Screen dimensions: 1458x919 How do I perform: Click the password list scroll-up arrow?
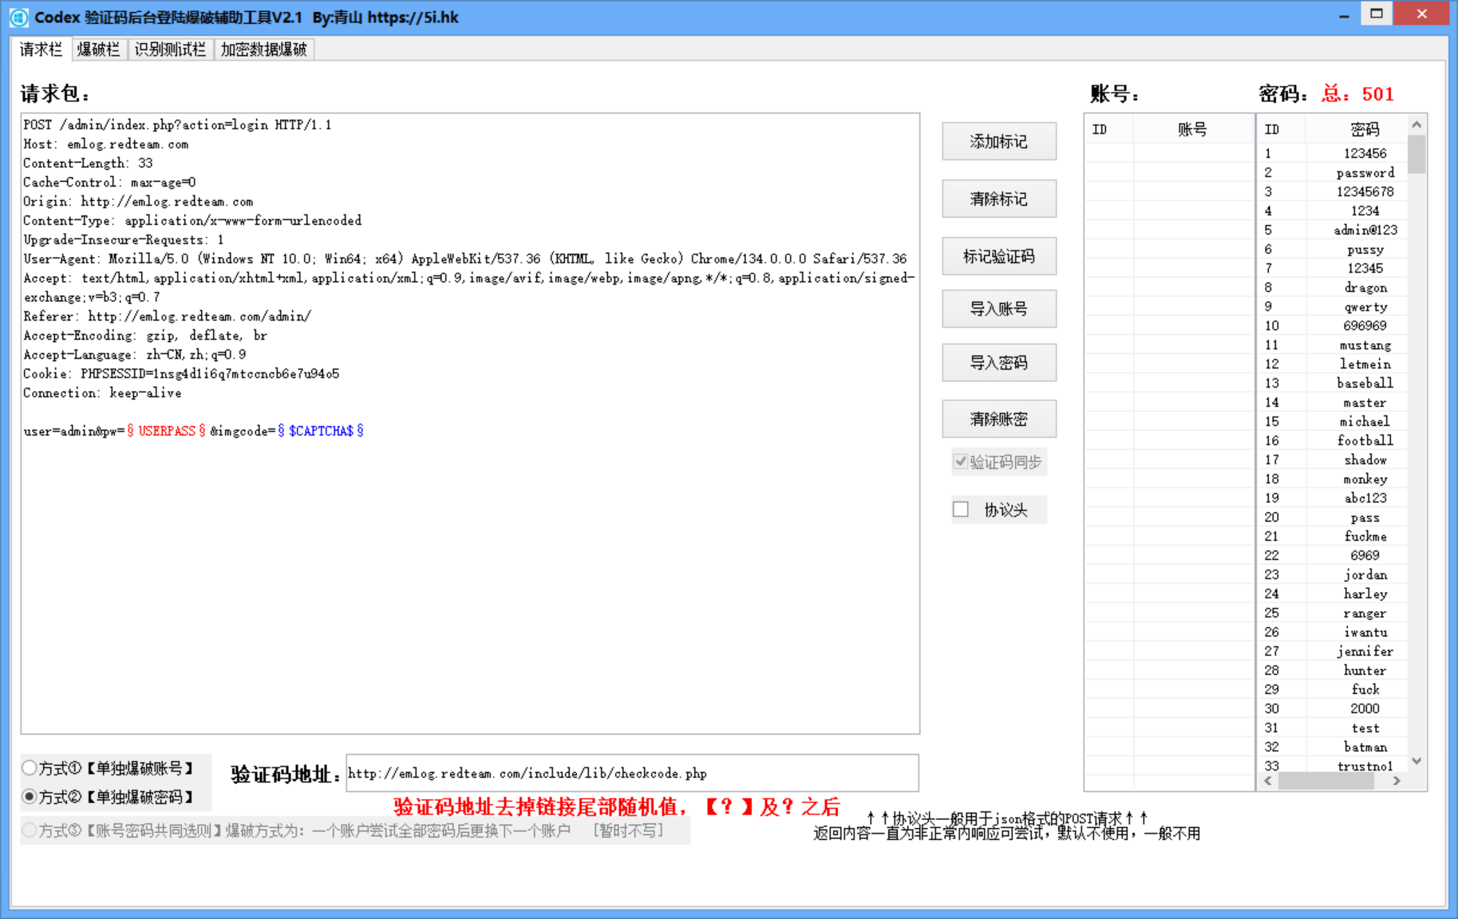click(x=1417, y=124)
